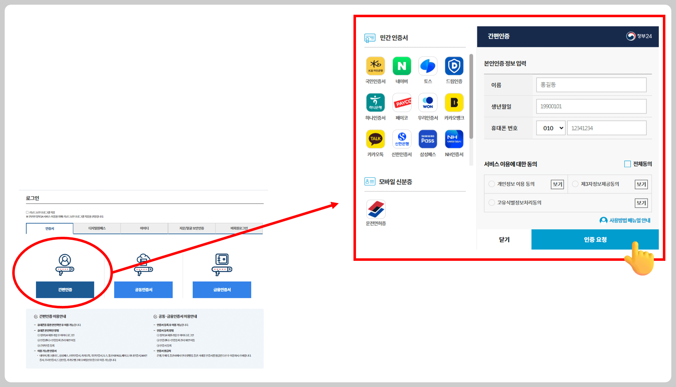The height and width of the screenshot is (387, 676).
Task: Select the 우리인증서 WON icon
Action: (x=428, y=102)
